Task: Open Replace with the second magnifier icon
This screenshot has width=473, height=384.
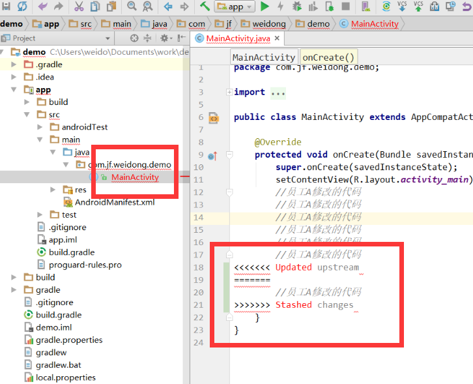Action: click(147, 6)
